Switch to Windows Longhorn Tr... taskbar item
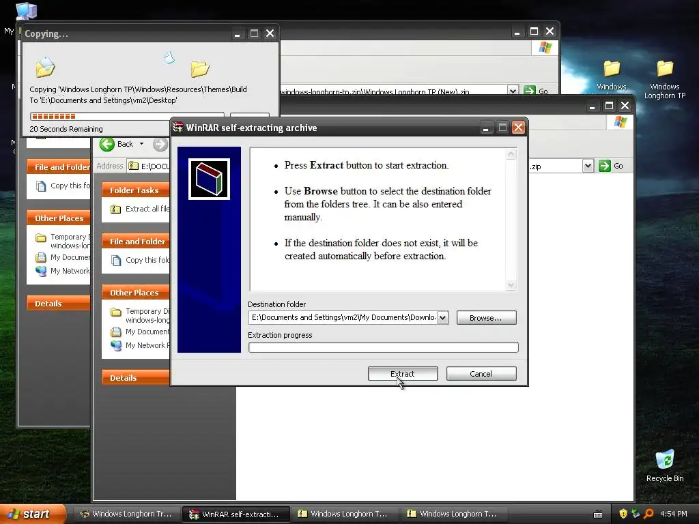This screenshot has width=699, height=524. pyautogui.click(x=126, y=514)
